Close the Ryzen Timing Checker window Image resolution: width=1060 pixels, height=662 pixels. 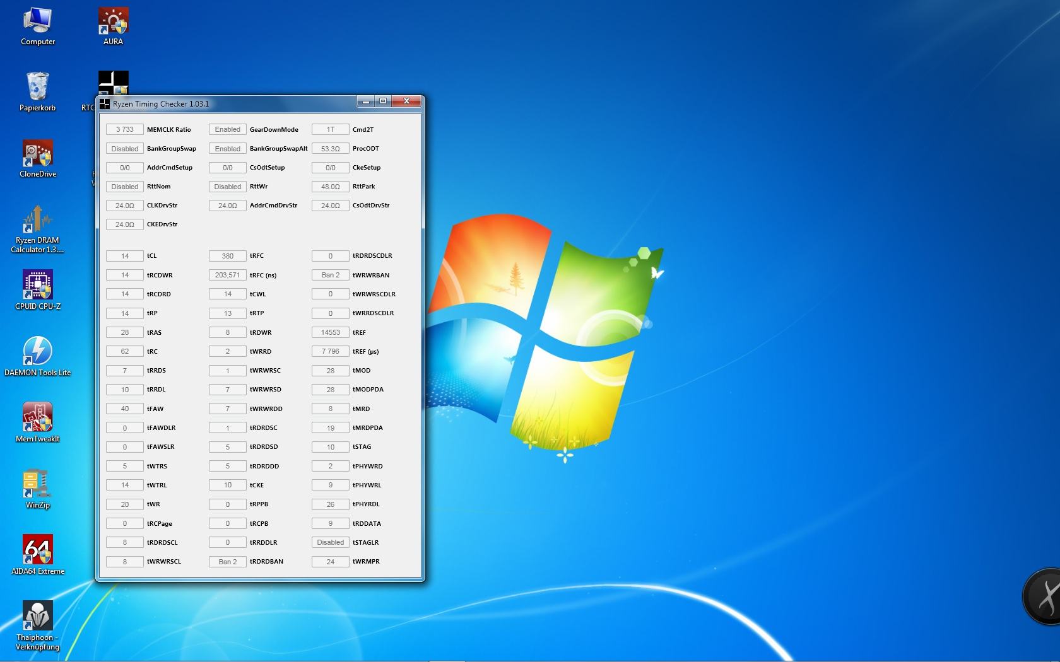coord(407,101)
